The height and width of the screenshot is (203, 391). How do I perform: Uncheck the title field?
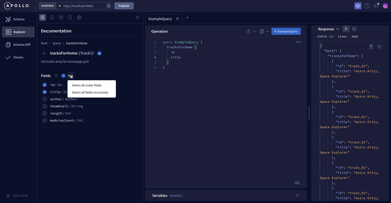click(x=45, y=92)
